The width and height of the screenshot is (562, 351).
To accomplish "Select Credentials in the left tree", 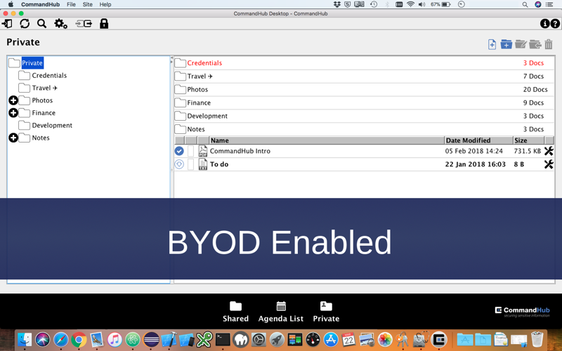I will [x=49, y=76].
